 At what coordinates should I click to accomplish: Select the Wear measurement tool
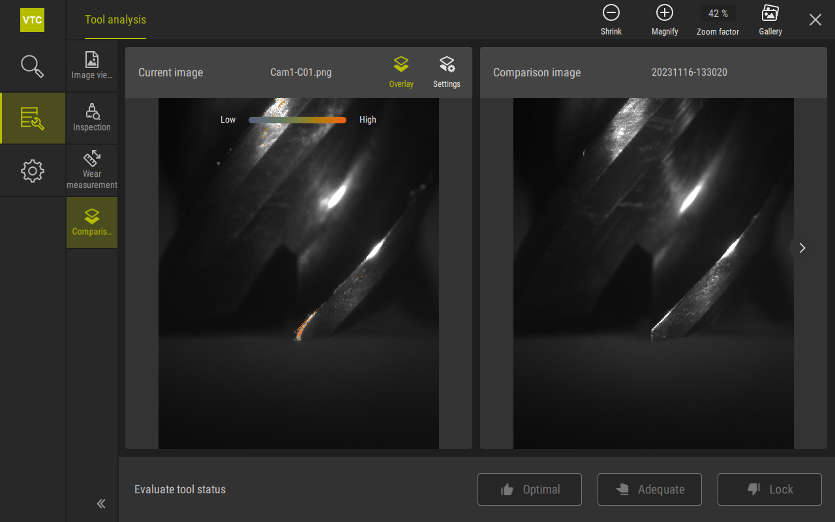[x=92, y=170]
